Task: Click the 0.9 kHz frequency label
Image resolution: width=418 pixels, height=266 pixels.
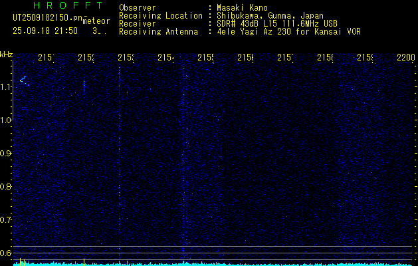Action: [5, 154]
